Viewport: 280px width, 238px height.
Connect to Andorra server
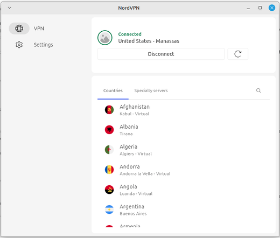[184, 170]
